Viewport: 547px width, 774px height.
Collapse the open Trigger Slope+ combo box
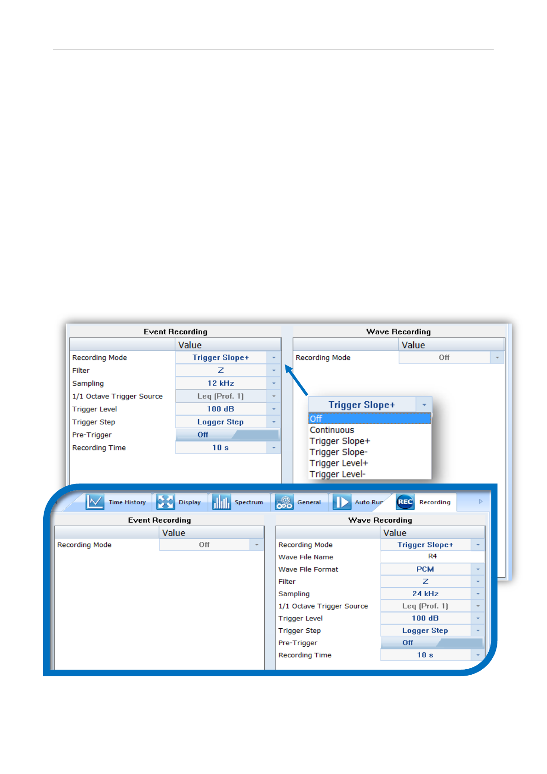424,405
